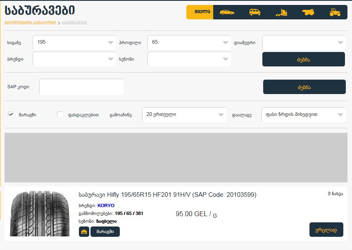Image resolution: width=352 pixels, height=250 pixels.
Task: Select the ყველა (all) category tab
Action: click(x=200, y=12)
